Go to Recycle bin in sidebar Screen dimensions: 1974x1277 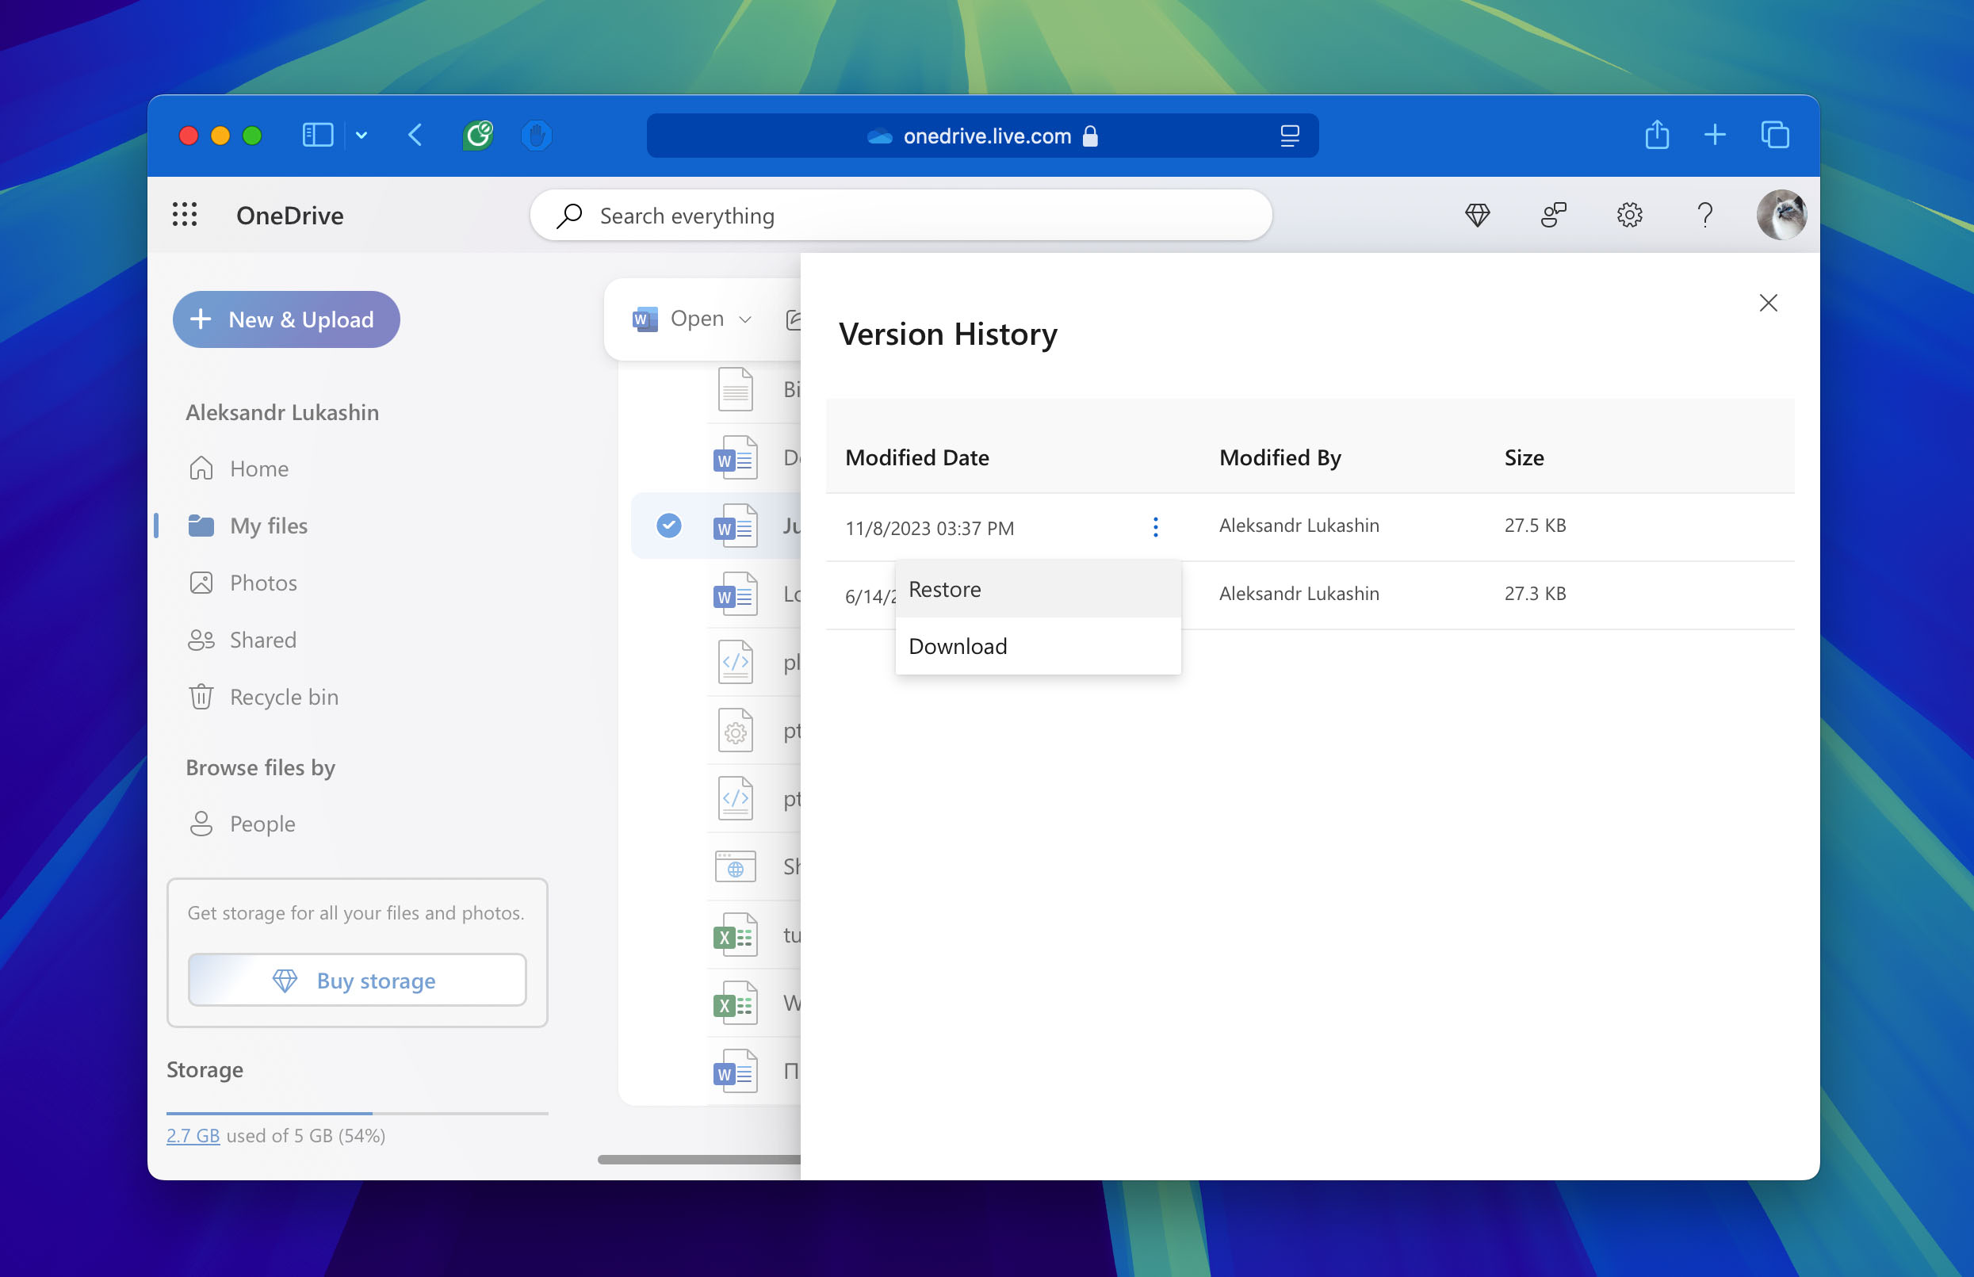[283, 697]
